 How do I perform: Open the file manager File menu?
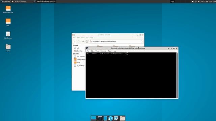click(74, 38)
